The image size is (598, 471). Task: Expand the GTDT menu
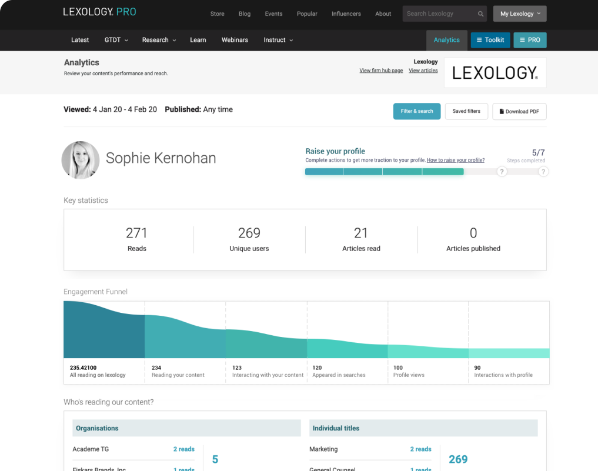tap(116, 40)
